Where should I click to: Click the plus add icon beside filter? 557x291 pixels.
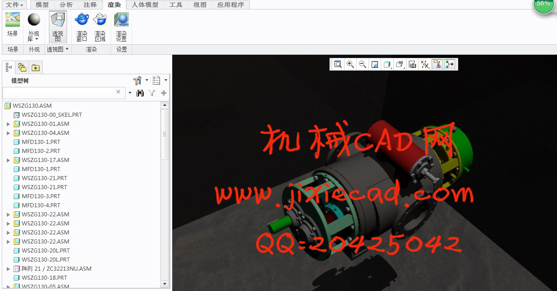point(164,93)
